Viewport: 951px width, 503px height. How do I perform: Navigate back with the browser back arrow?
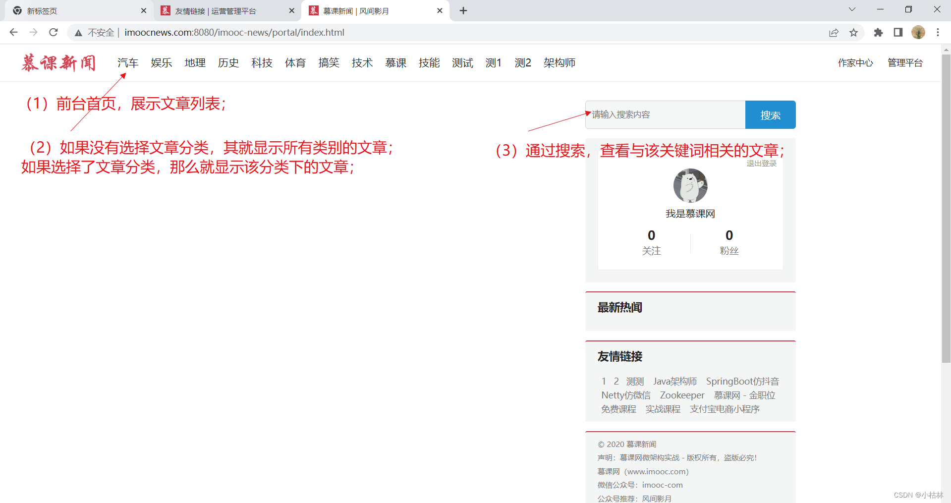tap(13, 32)
